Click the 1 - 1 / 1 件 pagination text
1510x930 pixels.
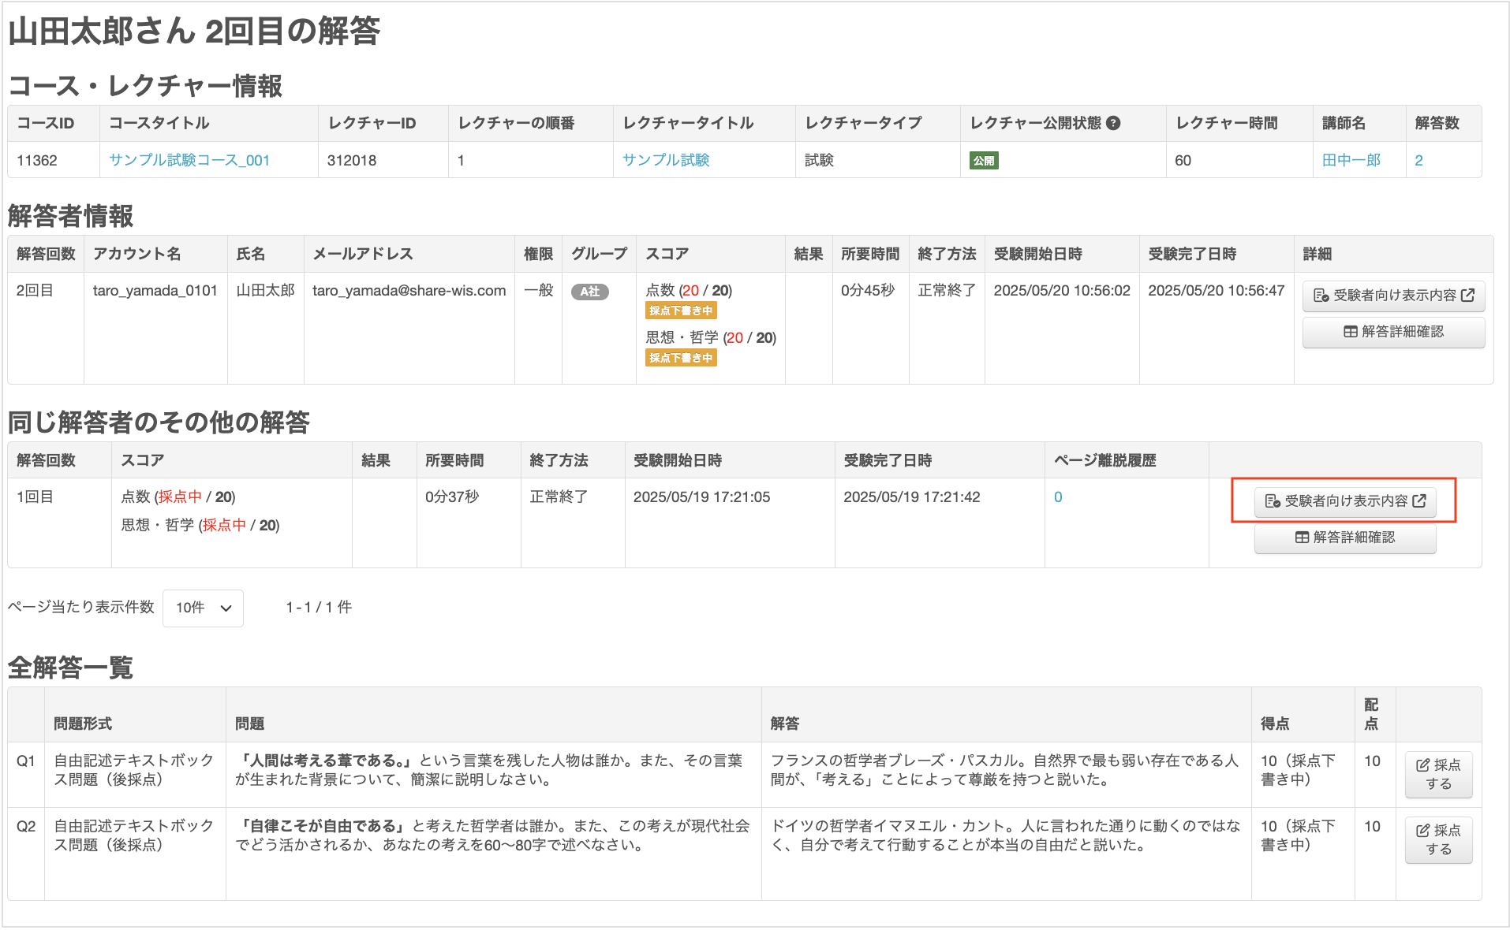(319, 608)
